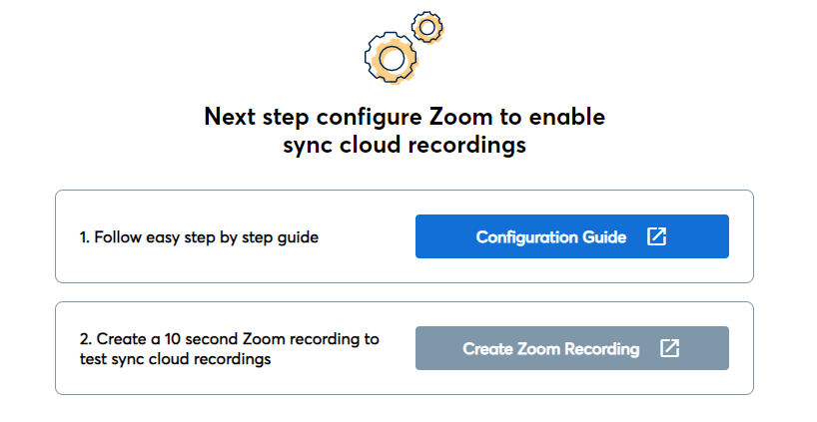Click external-link icon on Configuration Guide button
The height and width of the screenshot is (422, 817).
(656, 236)
